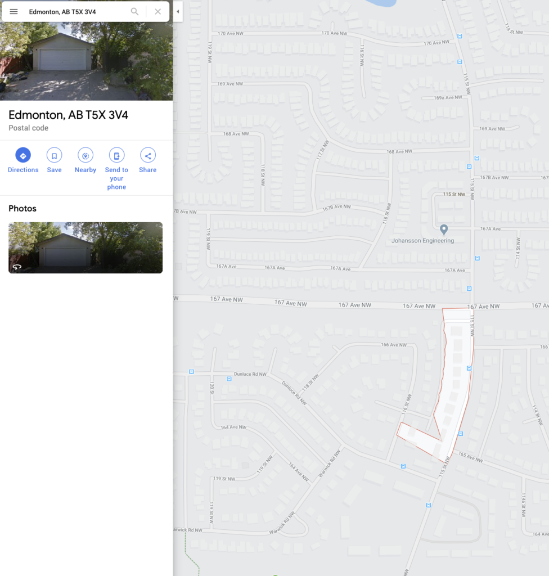549x576 pixels.
Task: Share this location icon
Action: 148,160
